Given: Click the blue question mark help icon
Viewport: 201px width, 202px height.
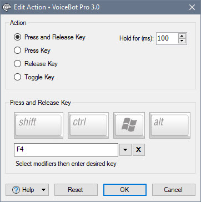Looking at the screenshot, I should click(16, 190).
